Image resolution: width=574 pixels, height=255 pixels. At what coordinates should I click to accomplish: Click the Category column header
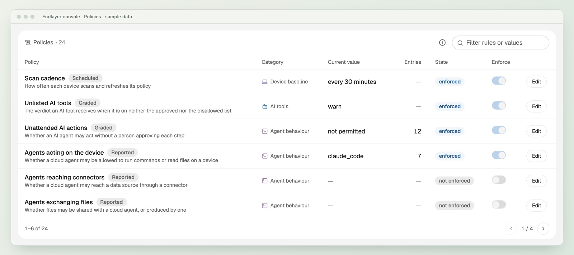click(272, 62)
